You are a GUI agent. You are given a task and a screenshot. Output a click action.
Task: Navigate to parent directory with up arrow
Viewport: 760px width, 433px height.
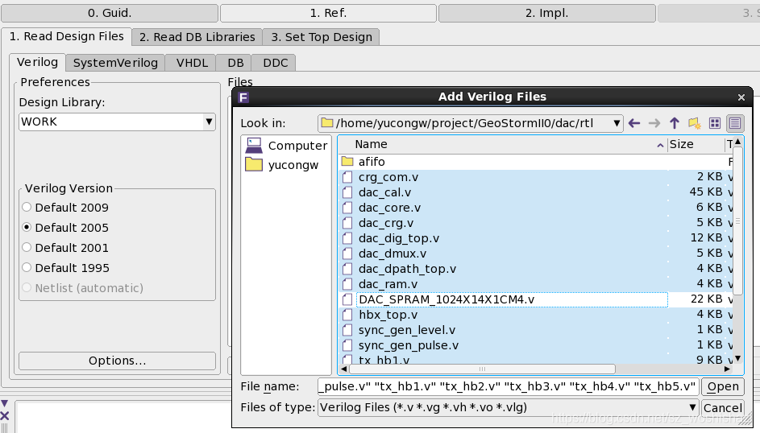tap(675, 123)
